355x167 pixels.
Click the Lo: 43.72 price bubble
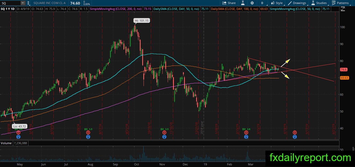tap(19, 126)
